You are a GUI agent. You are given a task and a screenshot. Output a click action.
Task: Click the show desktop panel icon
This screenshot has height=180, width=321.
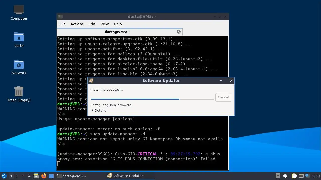(x=51, y=176)
